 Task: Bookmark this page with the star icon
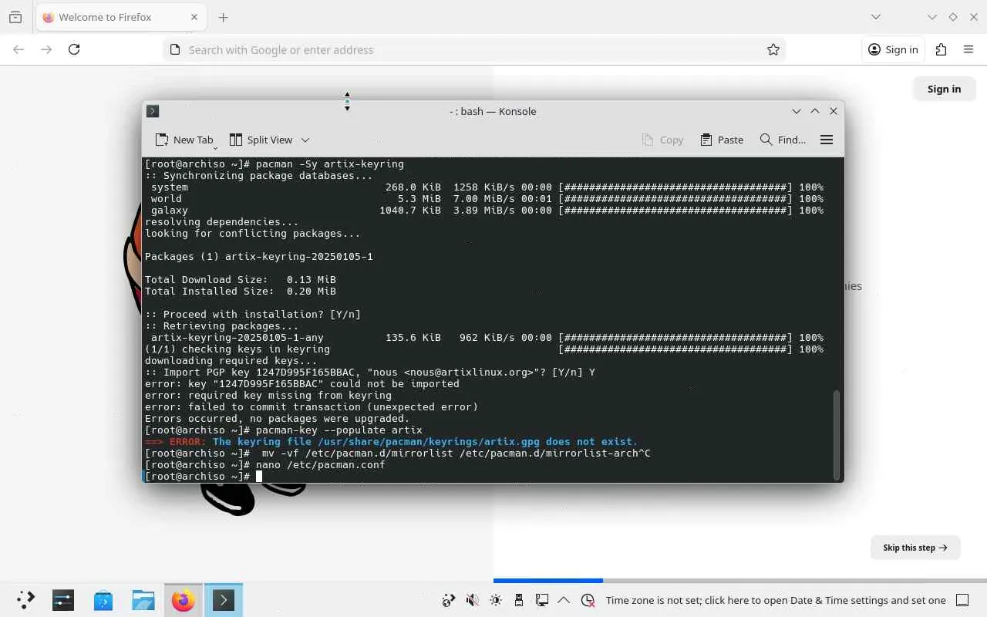(773, 49)
